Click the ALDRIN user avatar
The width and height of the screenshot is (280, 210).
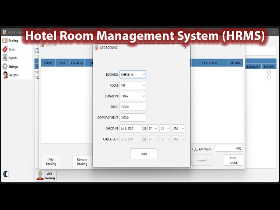pyautogui.click(x=6, y=75)
